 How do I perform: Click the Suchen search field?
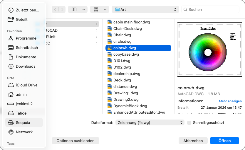[x=210, y=9]
